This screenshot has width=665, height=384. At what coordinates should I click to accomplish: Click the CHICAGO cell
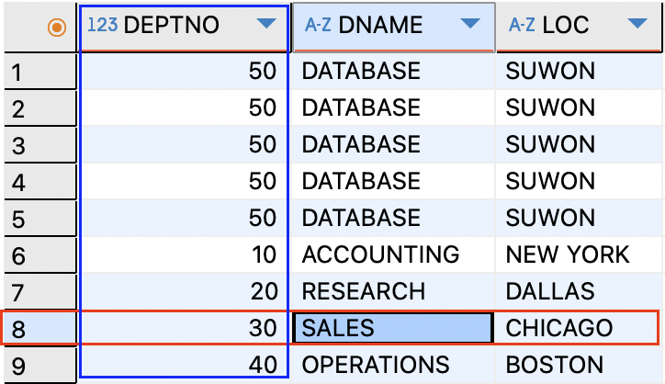(x=577, y=328)
